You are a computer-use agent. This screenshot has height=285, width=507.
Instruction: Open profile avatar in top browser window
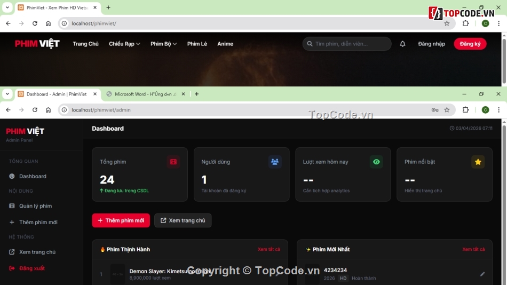coord(485,23)
